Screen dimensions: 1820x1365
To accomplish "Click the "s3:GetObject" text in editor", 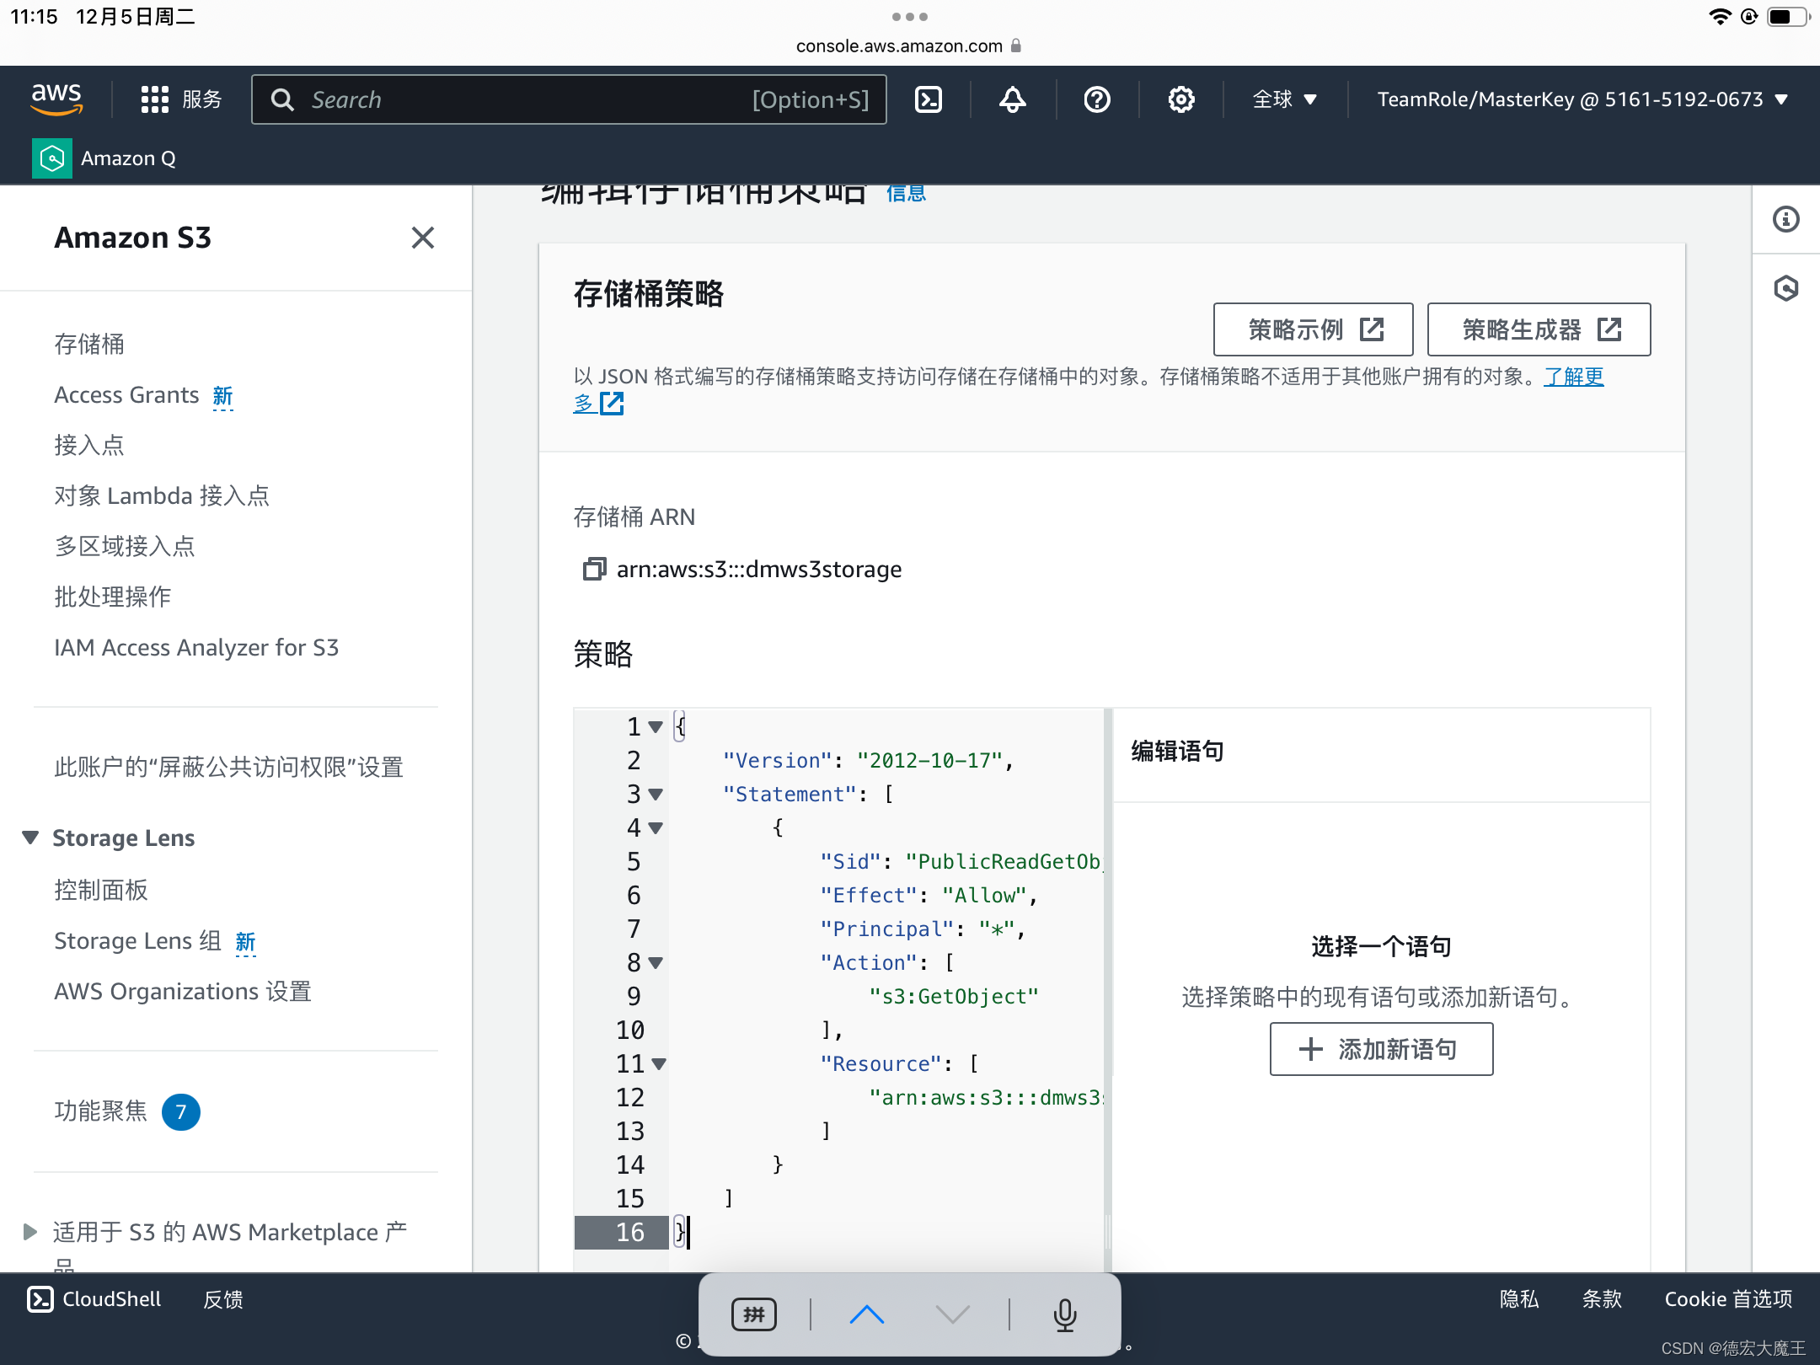I will (954, 997).
